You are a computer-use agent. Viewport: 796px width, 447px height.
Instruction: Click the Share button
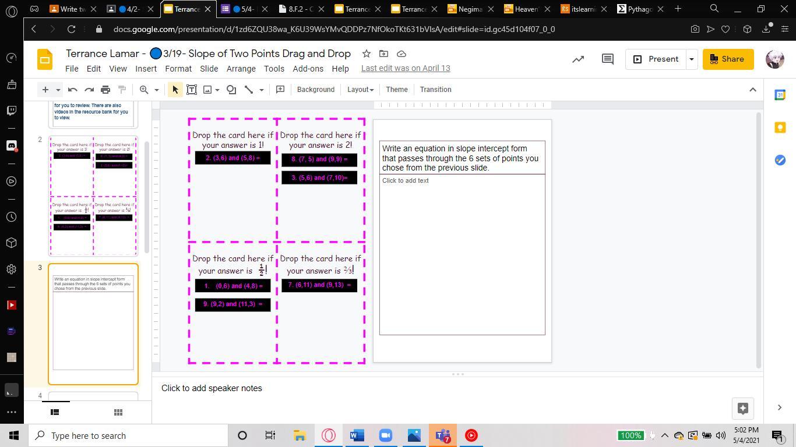click(x=728, y=59)
